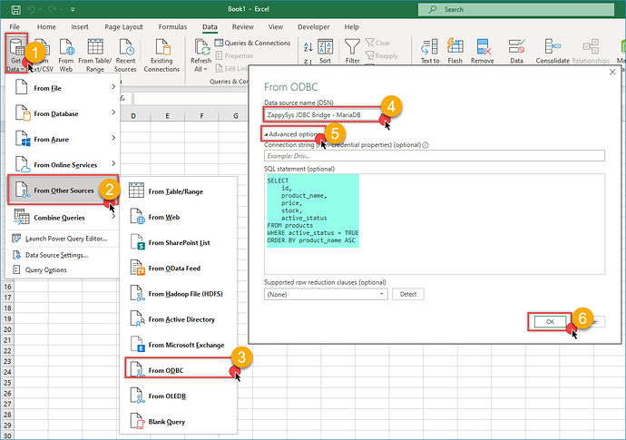Click the connection string info icon
626x440 pixels.
coord(425,145)
